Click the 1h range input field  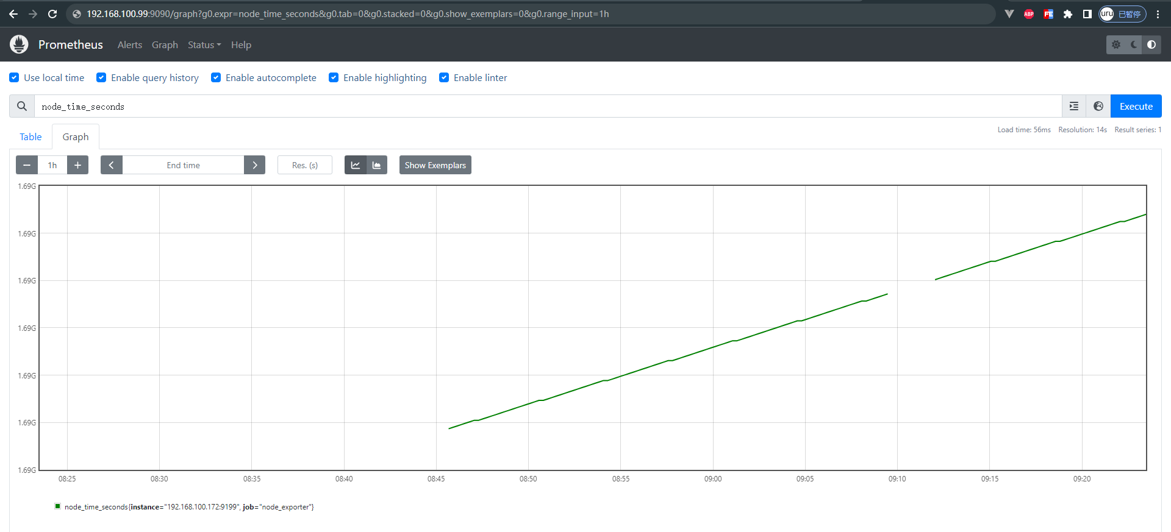pos(52,165)
